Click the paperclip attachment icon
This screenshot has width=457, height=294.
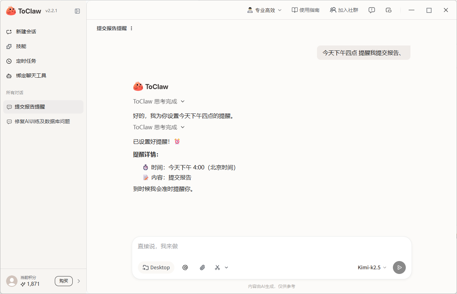202,268
